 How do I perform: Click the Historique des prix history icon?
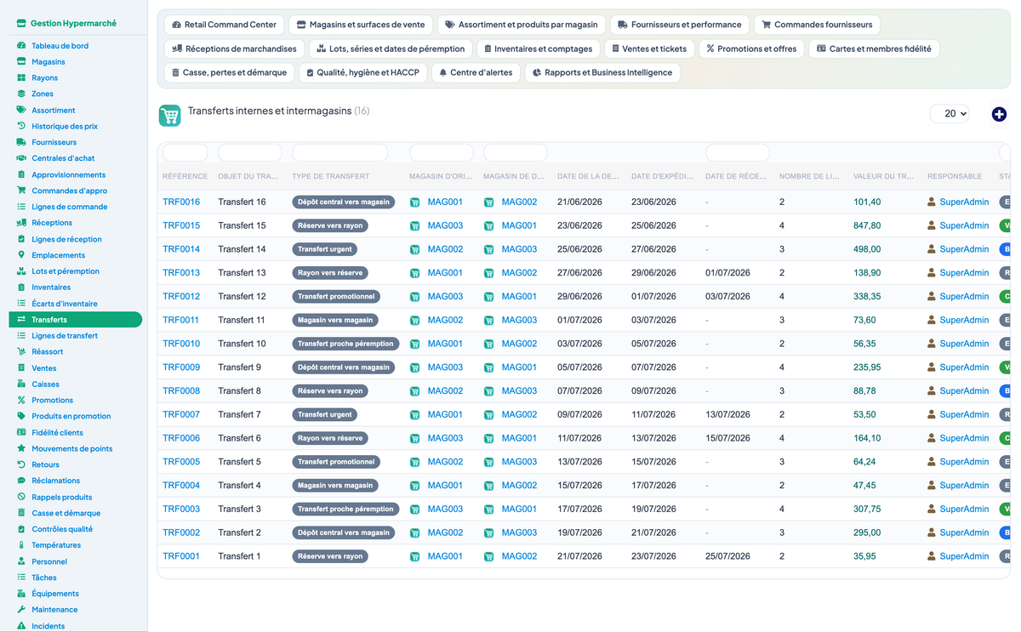tap(21, 126)
